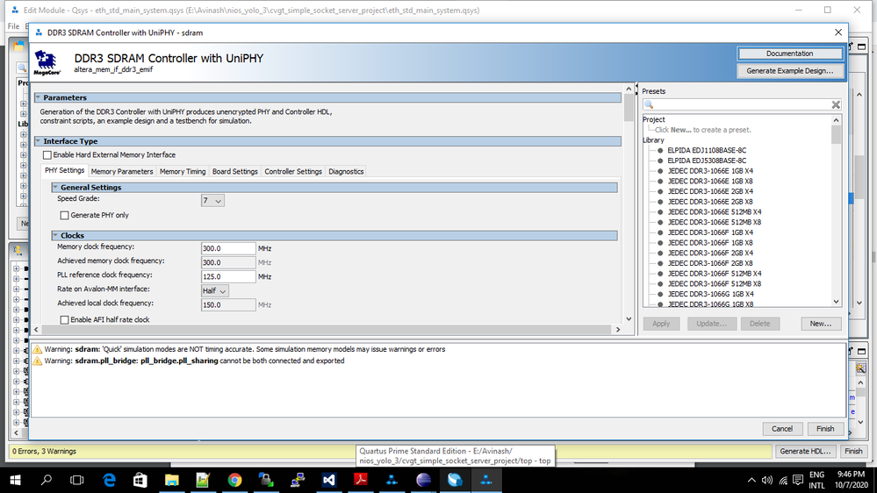Click the parameters panel horizontal scrollbar

[x=327, y=330]
